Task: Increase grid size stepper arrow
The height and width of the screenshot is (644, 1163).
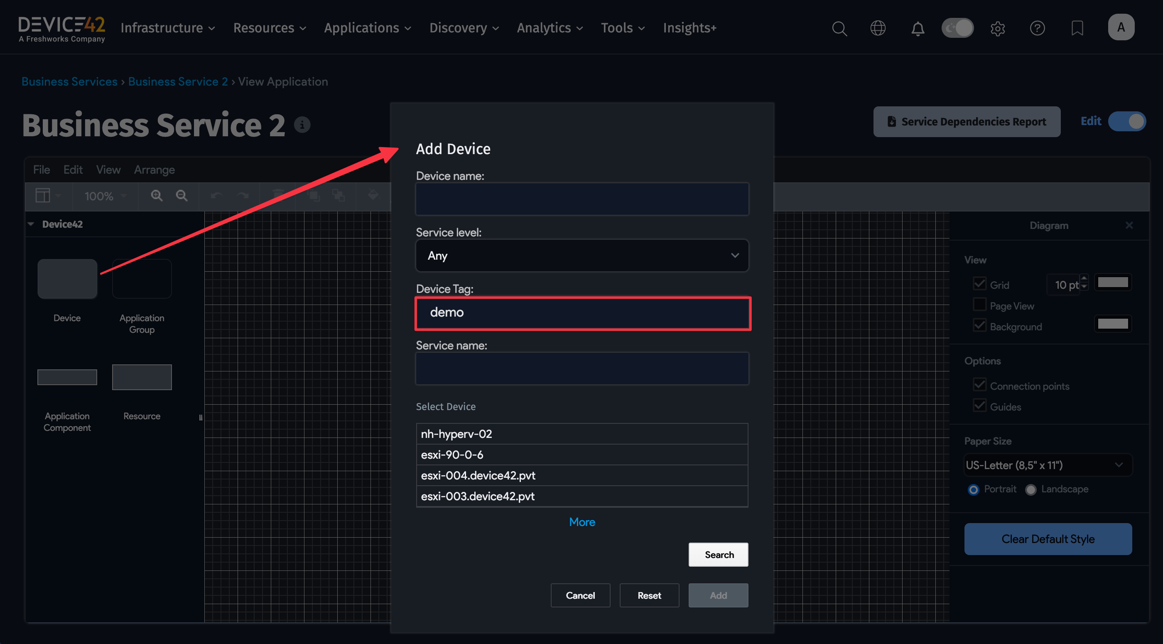Action: [x=1084, y=278]
